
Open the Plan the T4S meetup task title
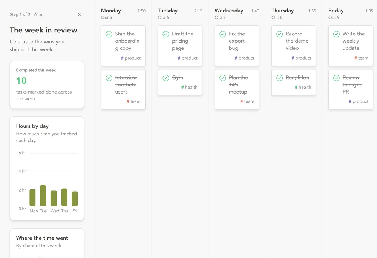238,84
